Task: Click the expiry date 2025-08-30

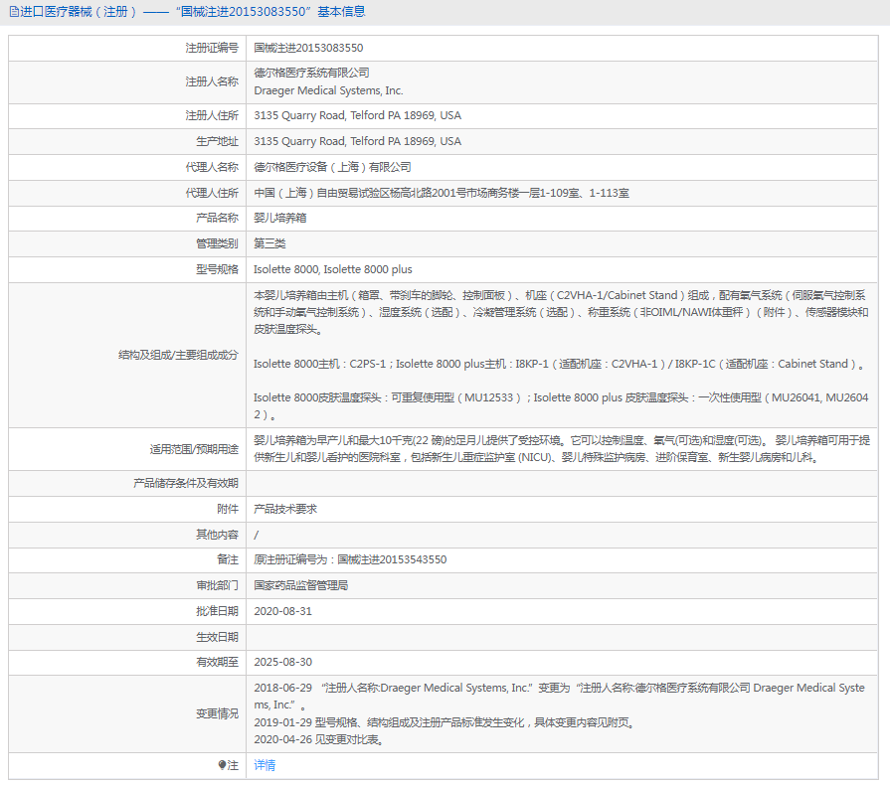Action: (x=282, y=662)
